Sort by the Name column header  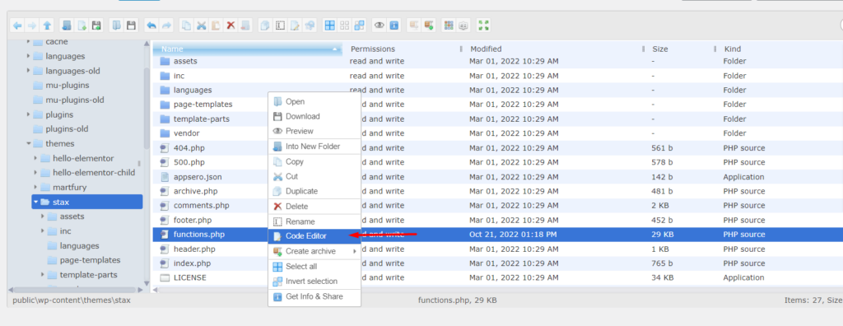tap(248, 49)
